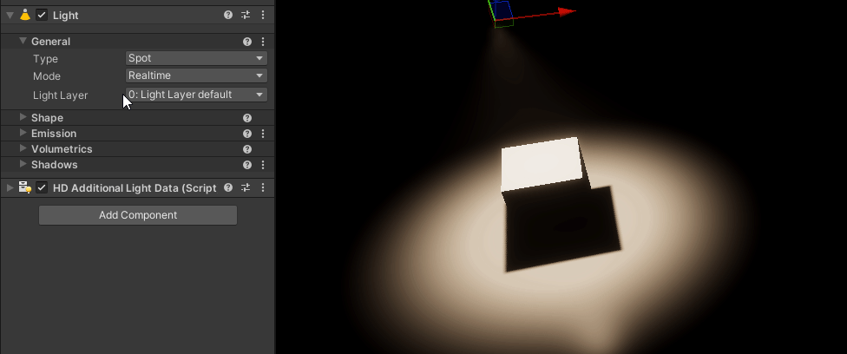Open General section help icon
The image size is (847, 354).
click(x=246, y=42)
